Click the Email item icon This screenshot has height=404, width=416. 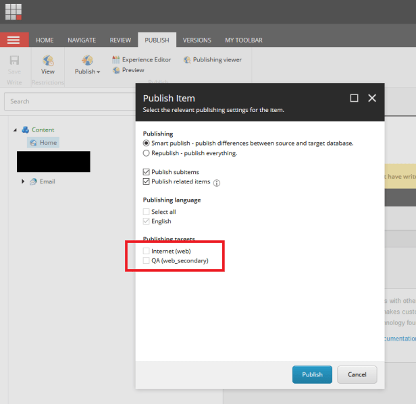(x=33, y=181)
